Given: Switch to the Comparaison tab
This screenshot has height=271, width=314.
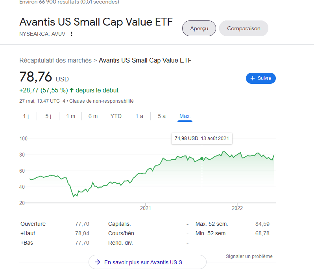Looking at the screenshot, I should pyautogui.click(x=244, y=28).
